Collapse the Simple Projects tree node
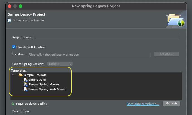This screenshot has width=192, height=115. [x=13, y=75]
